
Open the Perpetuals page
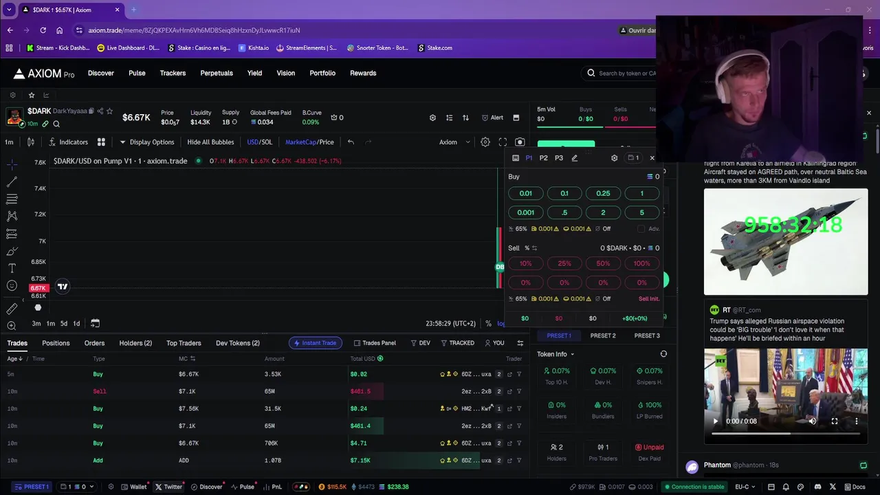tap(217, 73)
